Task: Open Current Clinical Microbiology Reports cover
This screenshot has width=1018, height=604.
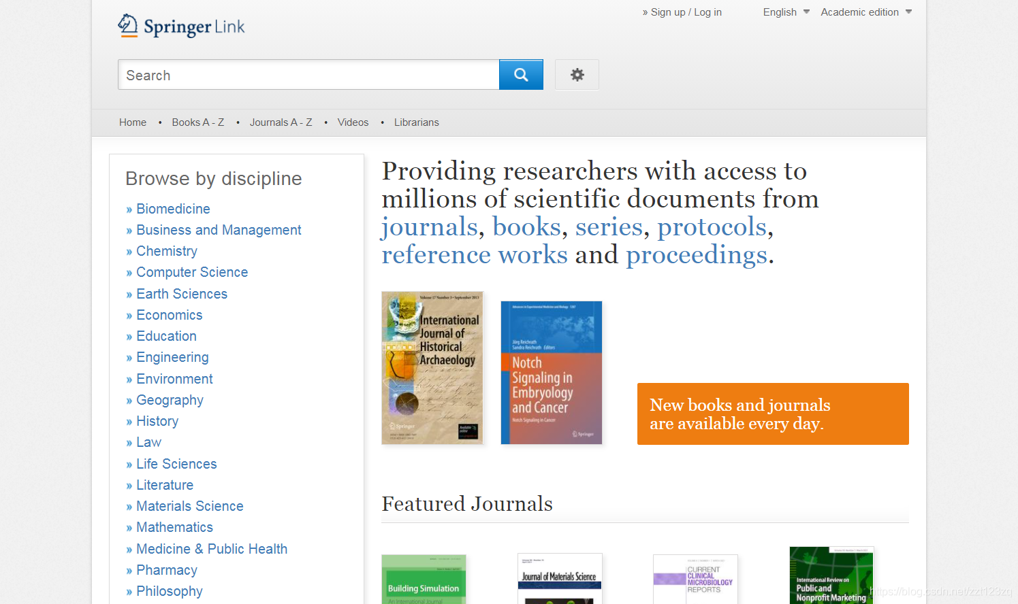Action: click(695, 579)
